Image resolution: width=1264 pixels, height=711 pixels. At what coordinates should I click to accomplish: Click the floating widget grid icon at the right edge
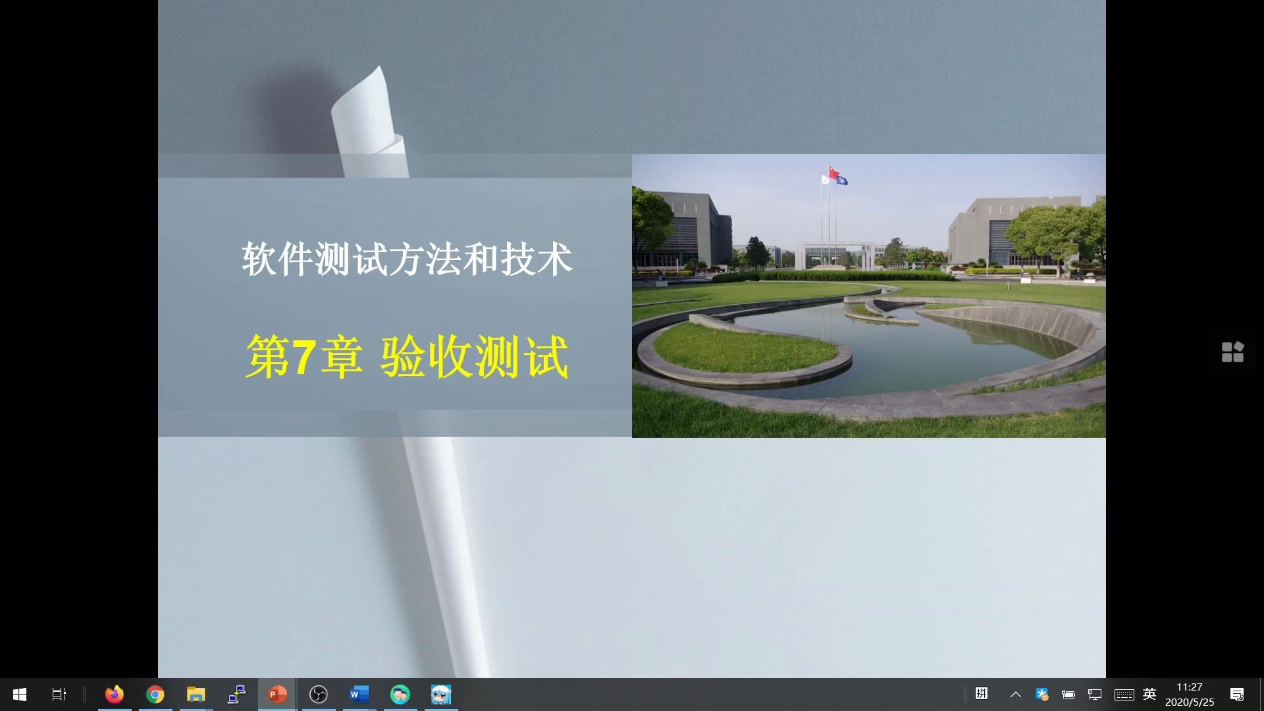(1233, 352)
